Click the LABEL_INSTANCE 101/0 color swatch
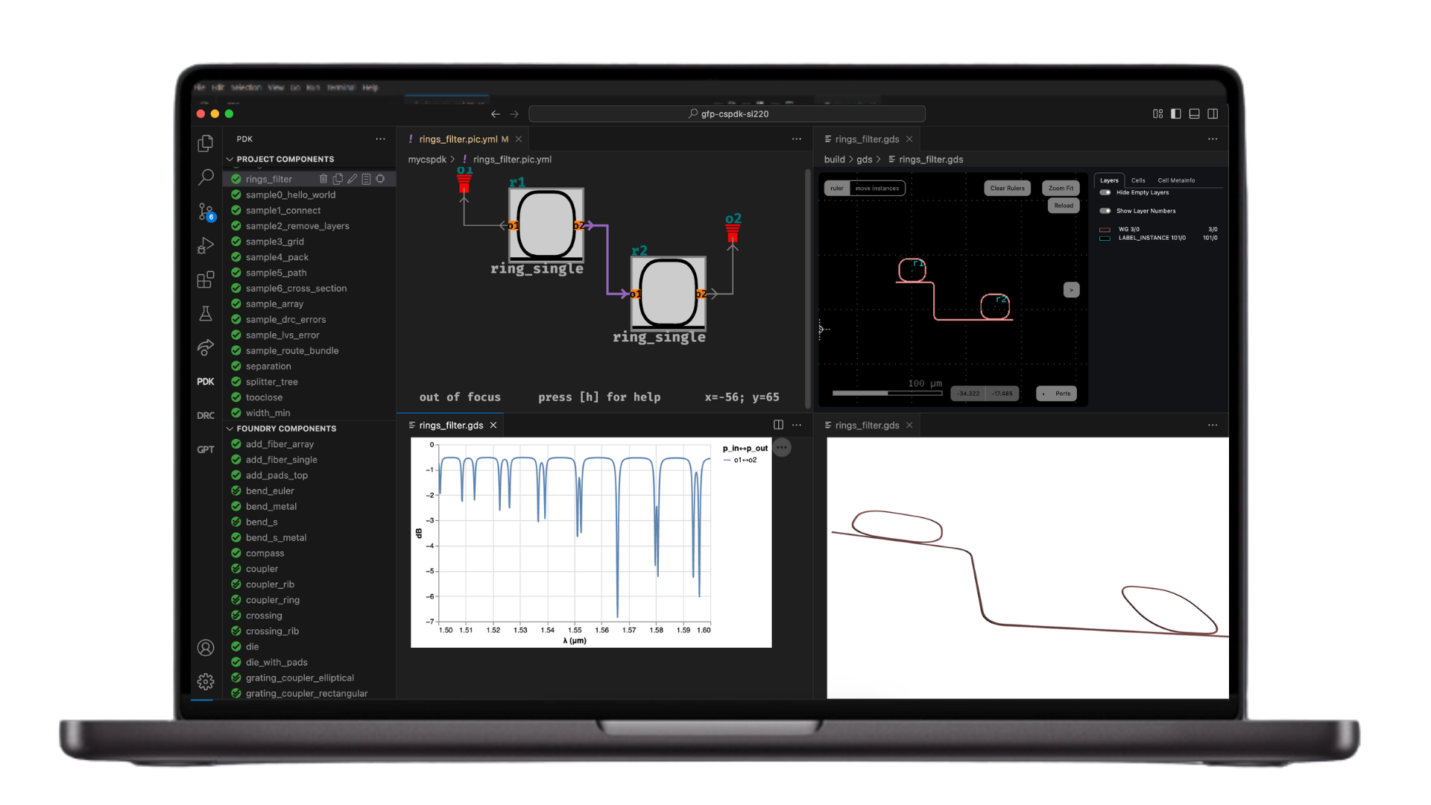Screen dimensions: 1431x805 point(1105,239)
